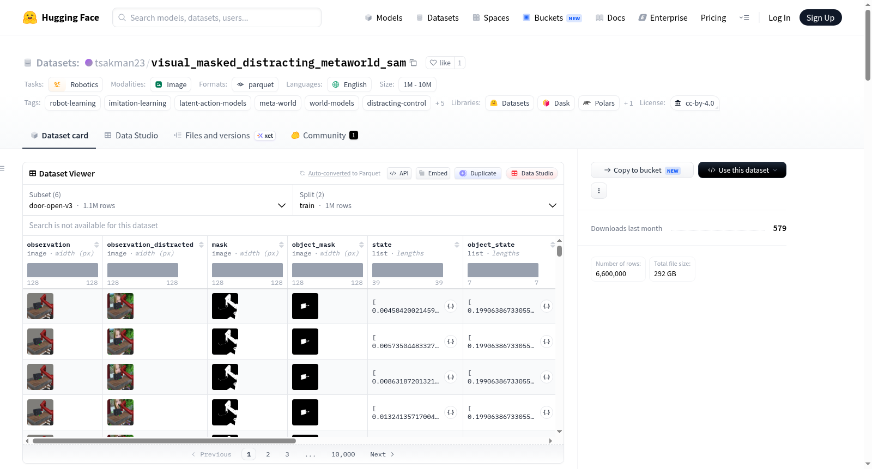Click the tsakman23 user avatar
872x469 pixels.
tap(89, 63)
